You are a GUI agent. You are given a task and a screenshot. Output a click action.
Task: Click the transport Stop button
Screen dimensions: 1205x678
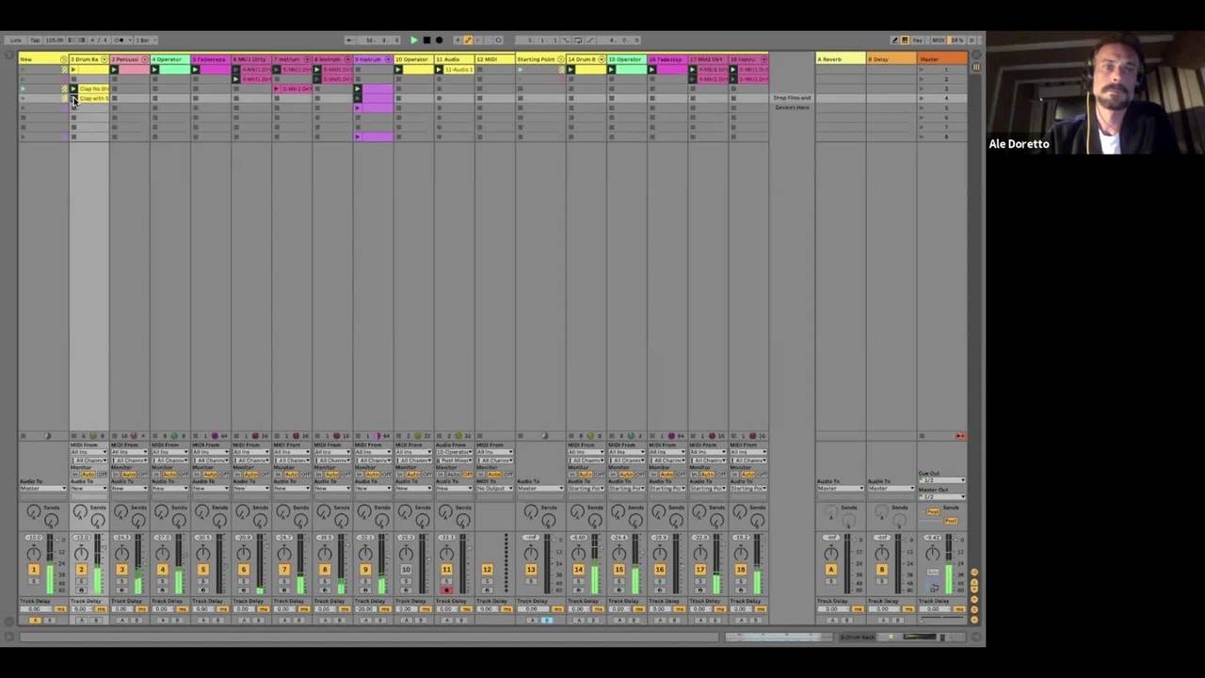click(426, 40)
